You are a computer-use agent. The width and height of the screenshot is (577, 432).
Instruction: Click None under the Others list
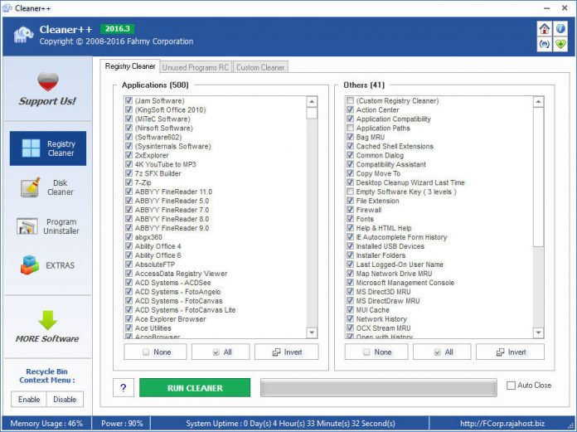tap(376, 352)
